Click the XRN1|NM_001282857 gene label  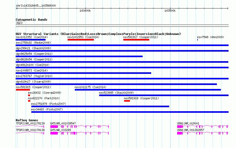pyautogui.click(x=190, y=130)
